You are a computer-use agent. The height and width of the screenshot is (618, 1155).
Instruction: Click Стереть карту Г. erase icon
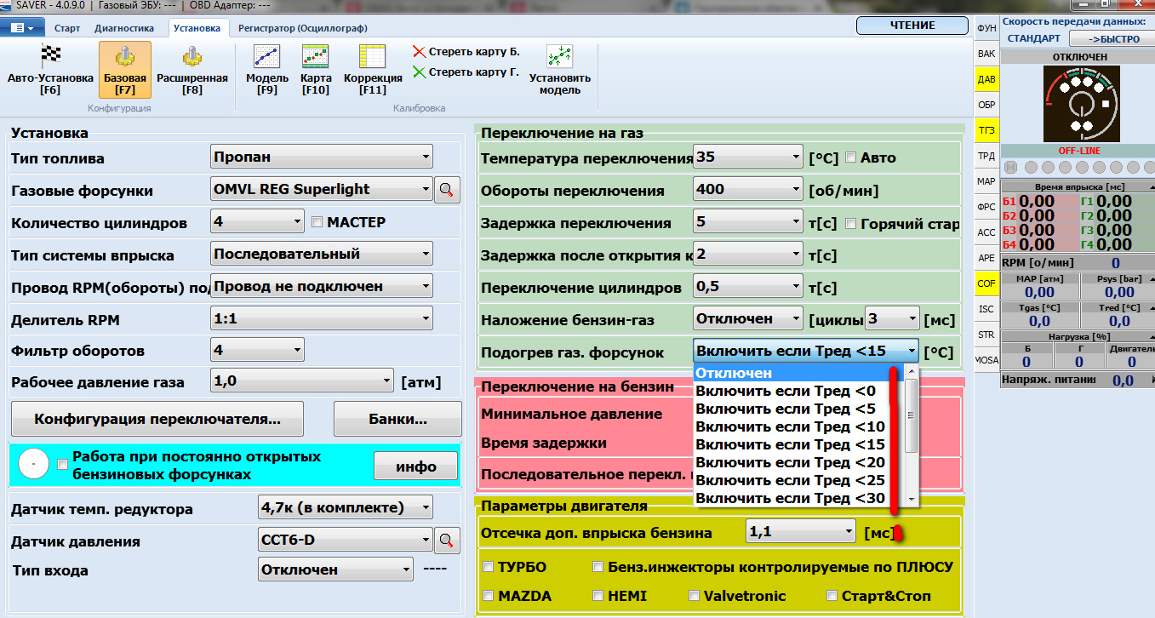pyautogui.click(x=419, y=72)
